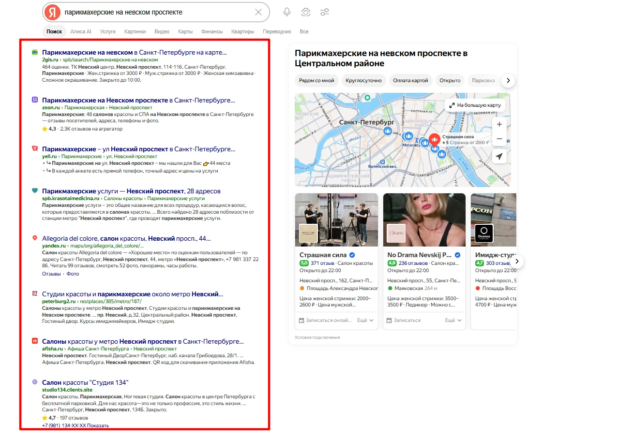Toggle the Оплата картой filter

410,81
